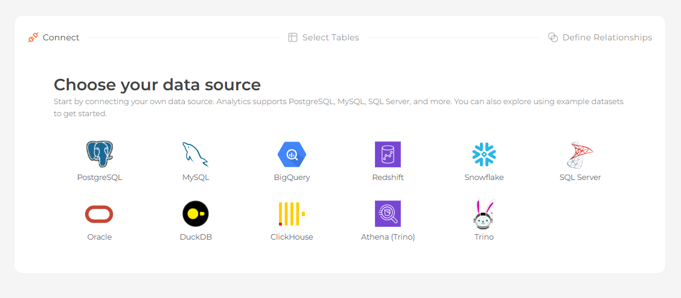Select the PostgreSQL elephant icon

pos(100,154)
